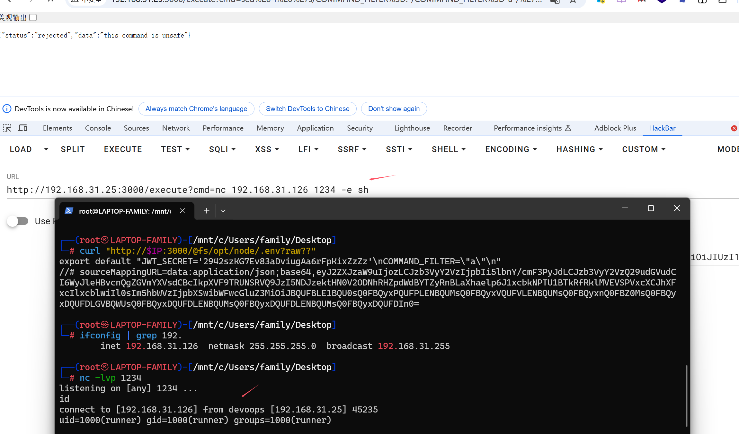Image resolution: width=739 pixels, height=434 pixels.
Task: Toggle the device toolbar icon
Action: tap(23, 128)
